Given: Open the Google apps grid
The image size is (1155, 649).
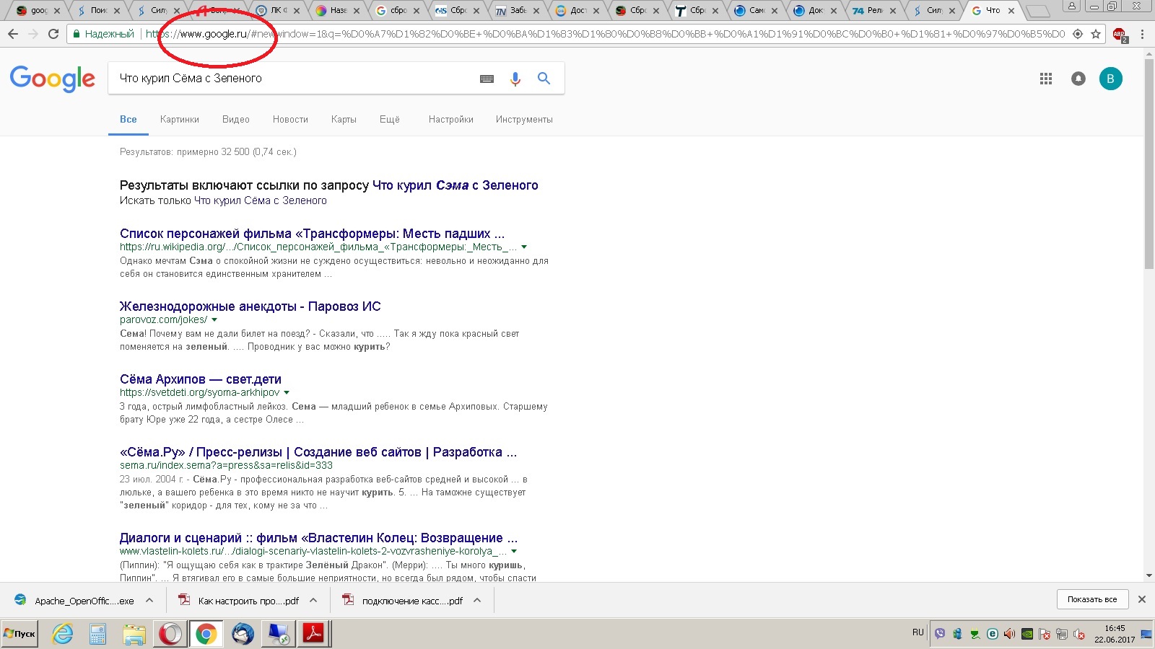Looking at the screenshot, I should (x=1046, y=79).
